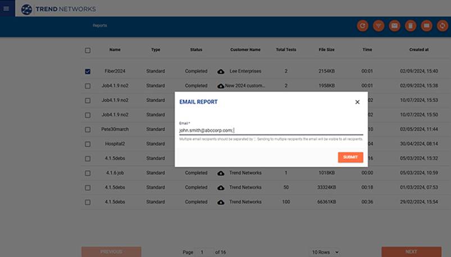
Task: Uncheck the Fiber2024 row checkbox
Action: [88, 72]
